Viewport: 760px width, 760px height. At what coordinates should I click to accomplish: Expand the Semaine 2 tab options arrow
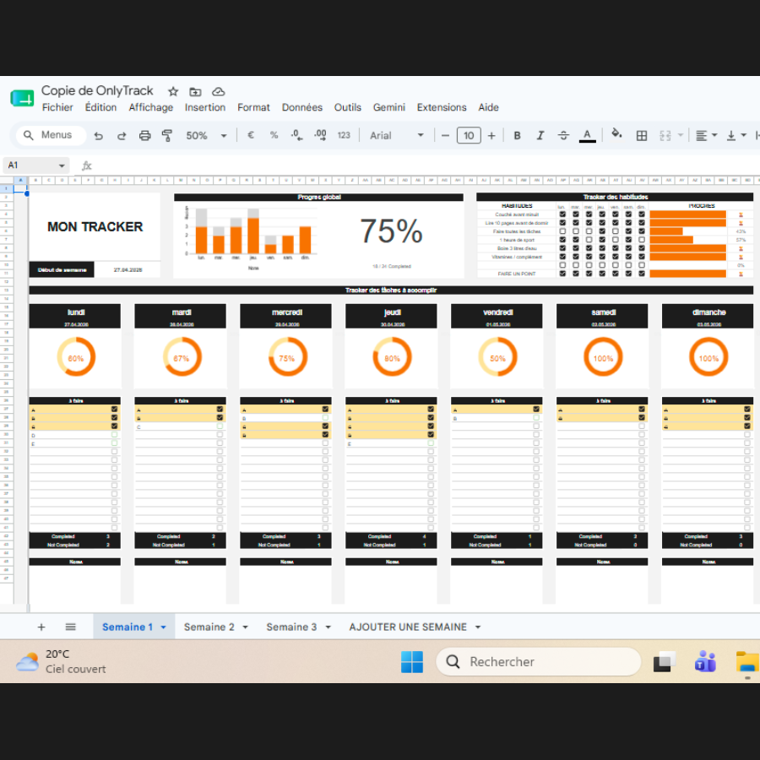[x=245, y=627]
